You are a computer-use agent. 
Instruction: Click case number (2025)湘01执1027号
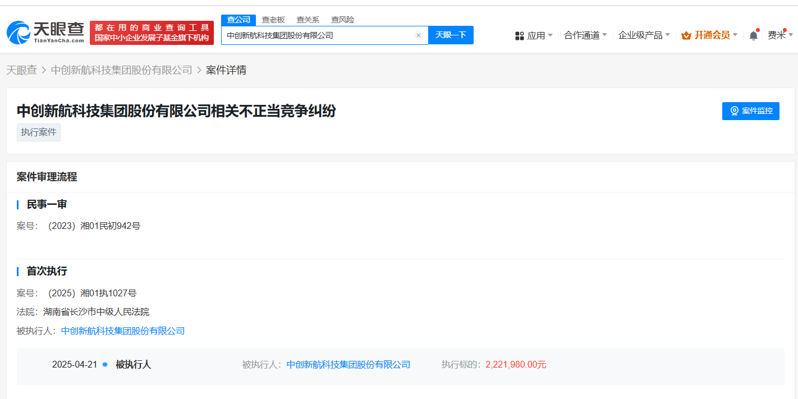(x=90, y=293)
